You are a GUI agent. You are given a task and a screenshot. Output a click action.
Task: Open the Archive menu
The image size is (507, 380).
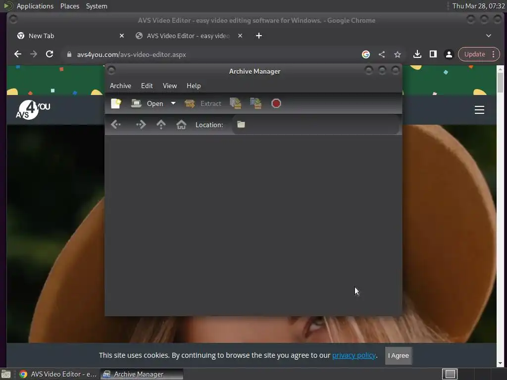point(120,86)
